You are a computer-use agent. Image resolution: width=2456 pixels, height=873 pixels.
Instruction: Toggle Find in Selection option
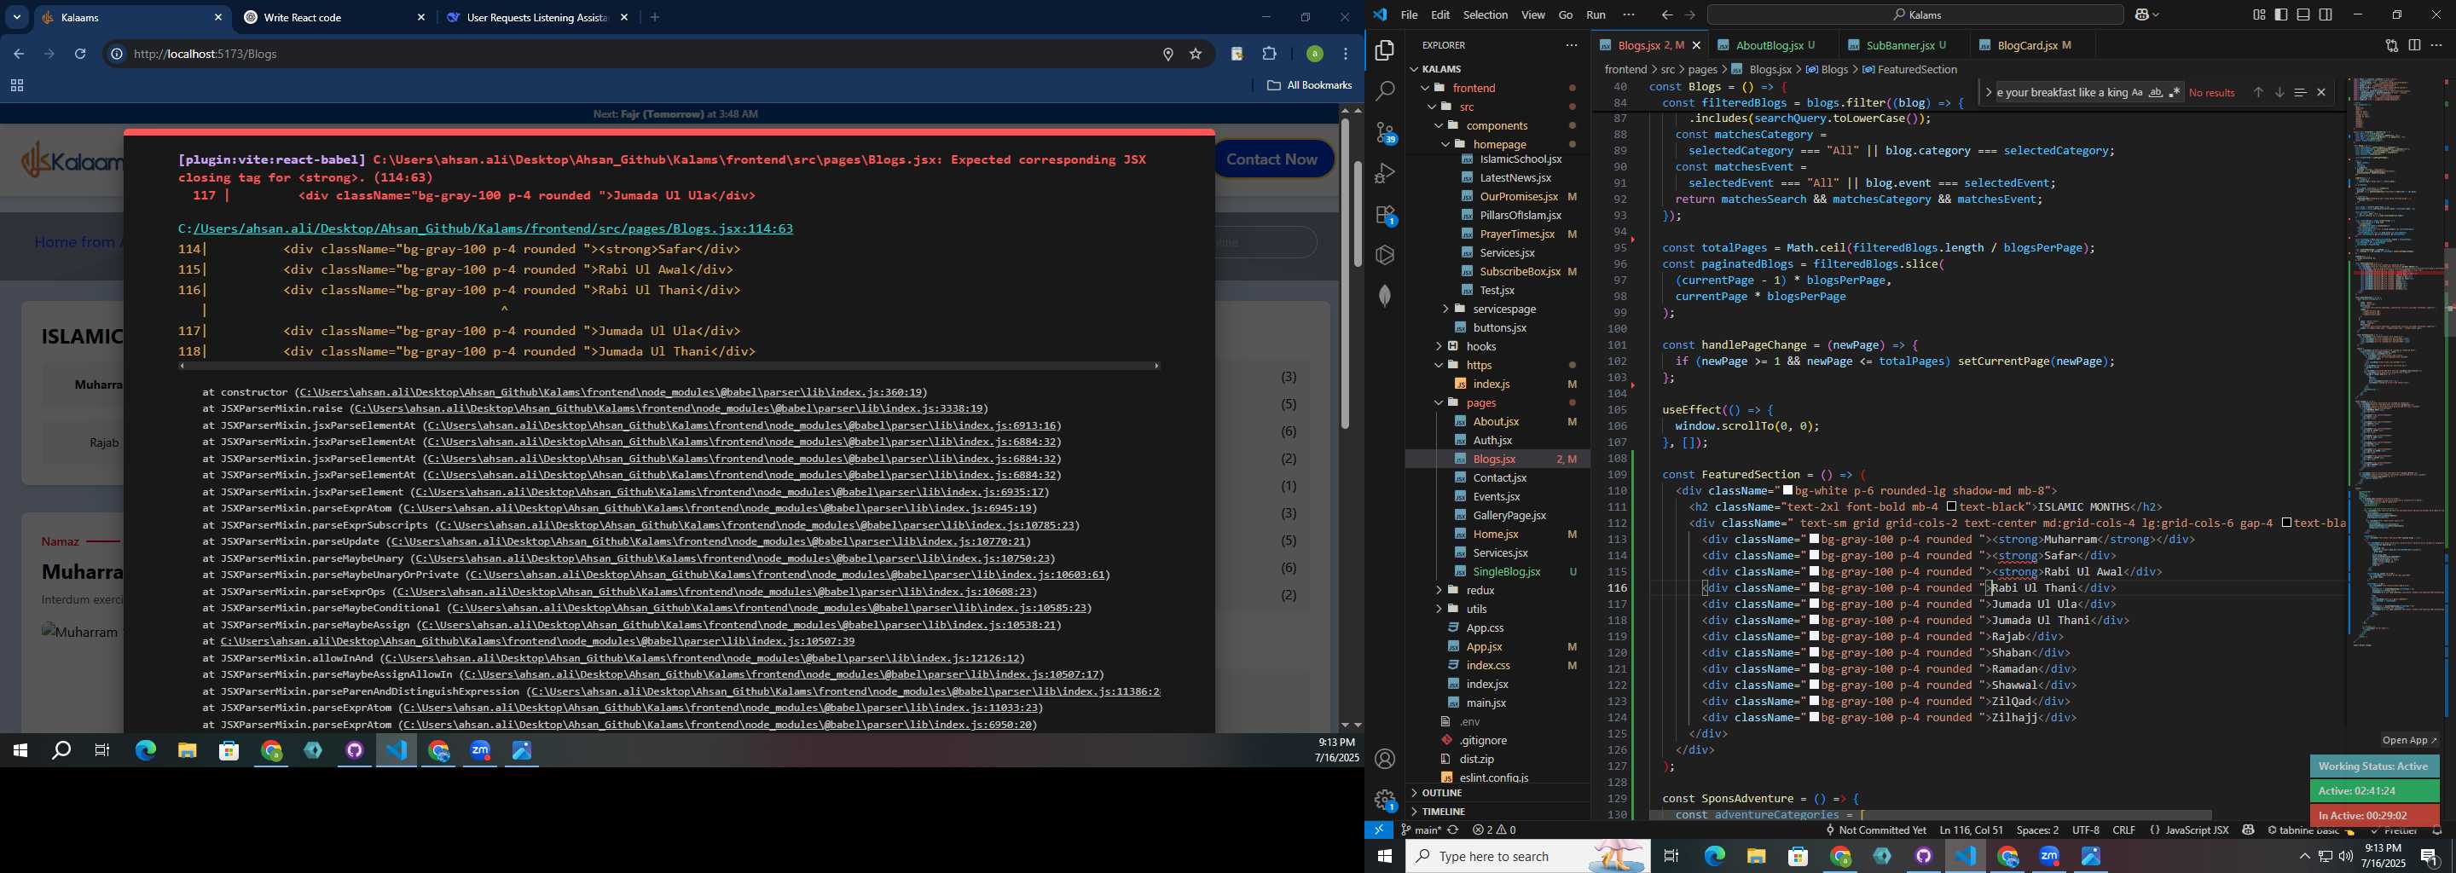coord(2300,92)
